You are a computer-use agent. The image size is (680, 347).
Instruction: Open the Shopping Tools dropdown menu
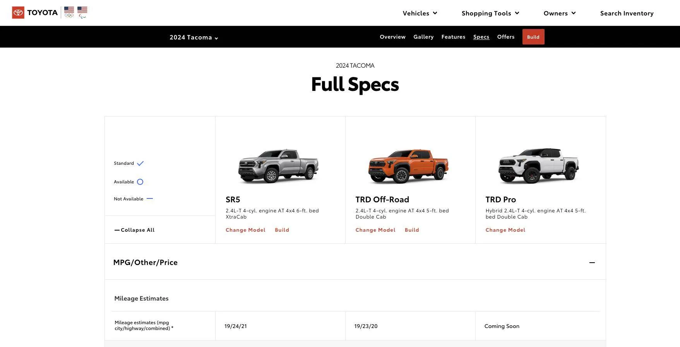(490, 13)
